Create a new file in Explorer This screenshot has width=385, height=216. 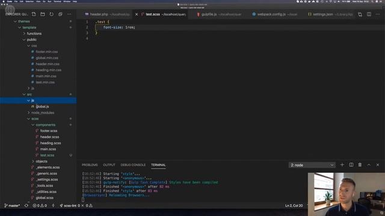(x=34, y=14)
